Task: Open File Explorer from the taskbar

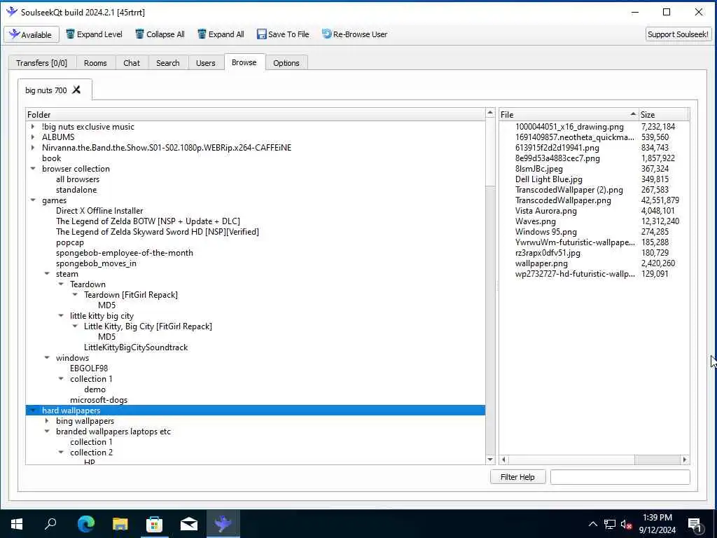Action: tap(120, 524)
